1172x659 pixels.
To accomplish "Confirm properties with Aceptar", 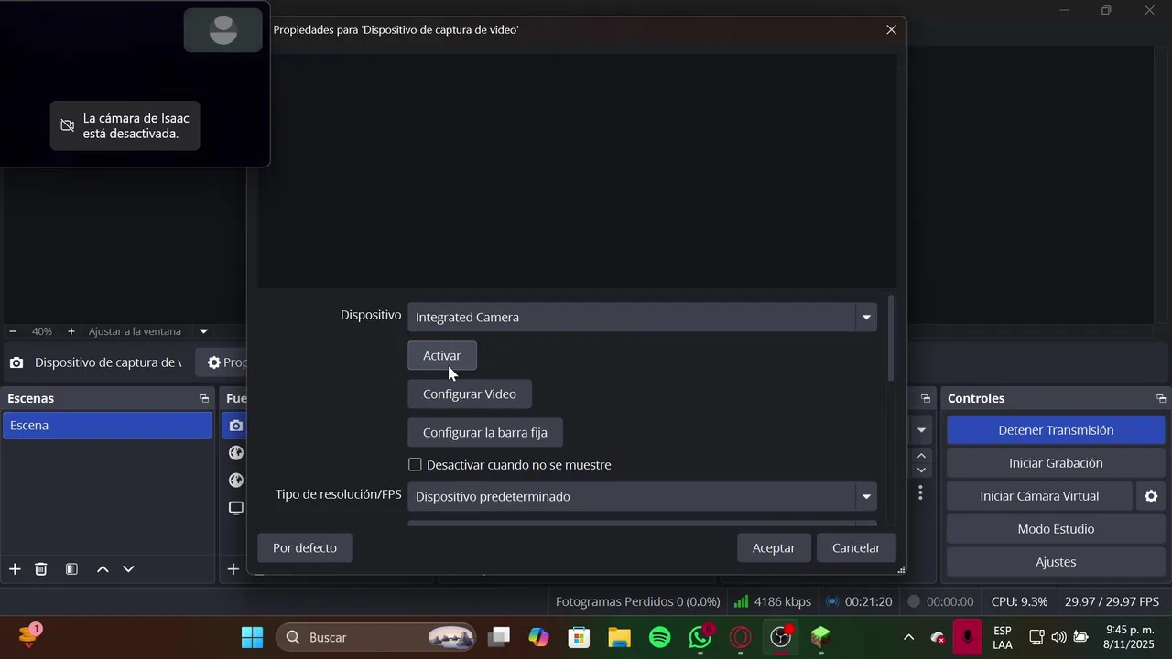I will (x=774, y=547).
